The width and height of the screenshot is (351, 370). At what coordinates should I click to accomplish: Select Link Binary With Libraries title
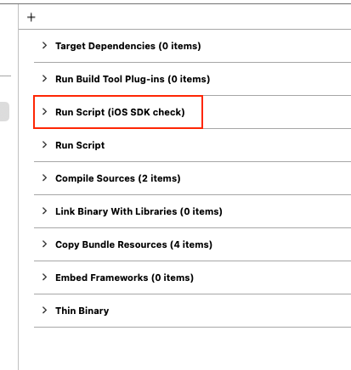click(x=139, y=211)
